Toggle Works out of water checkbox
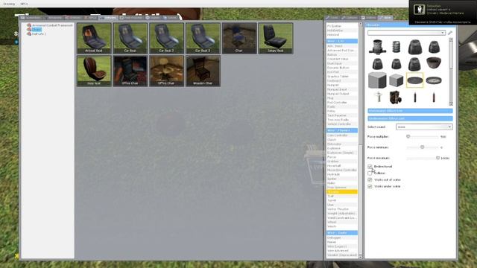The height and width of the screenshot is (268, 477). [370, 180]
